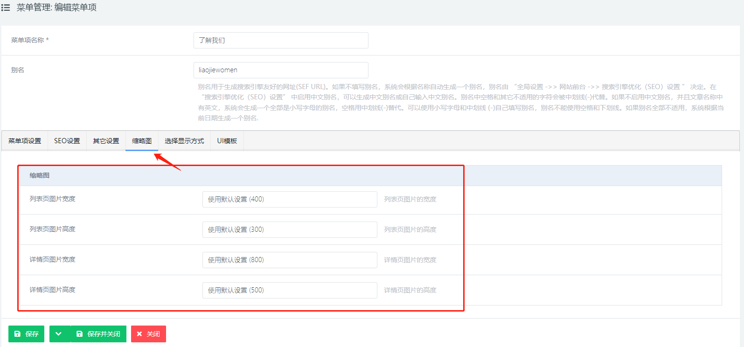Viewport: 744px width, 347px height.
Task: Click the X icon on 关闭 button
Action: click(139, 334)
